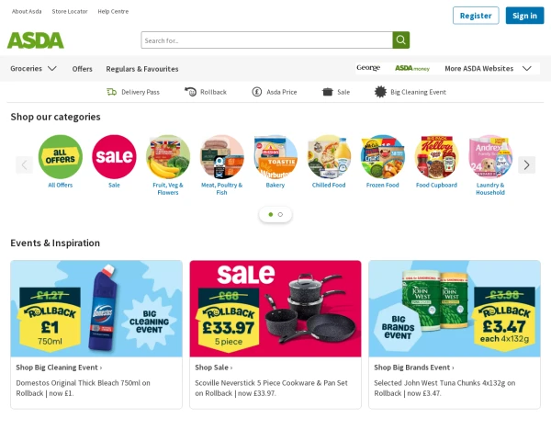Open the Big Cleaning Event badge icon
Viewport: 551px width, 441px height.
(x=380, y=92)
